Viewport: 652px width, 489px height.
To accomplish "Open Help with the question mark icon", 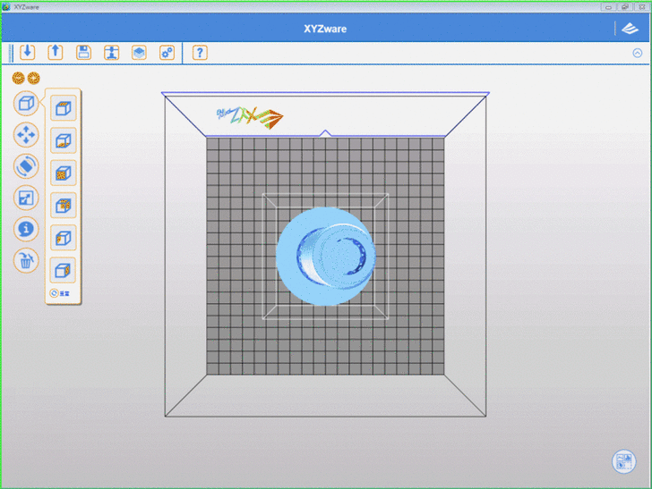I will (200, 53).
